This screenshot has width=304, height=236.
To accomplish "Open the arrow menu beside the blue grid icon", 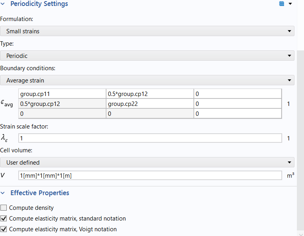I will [290, 4].
